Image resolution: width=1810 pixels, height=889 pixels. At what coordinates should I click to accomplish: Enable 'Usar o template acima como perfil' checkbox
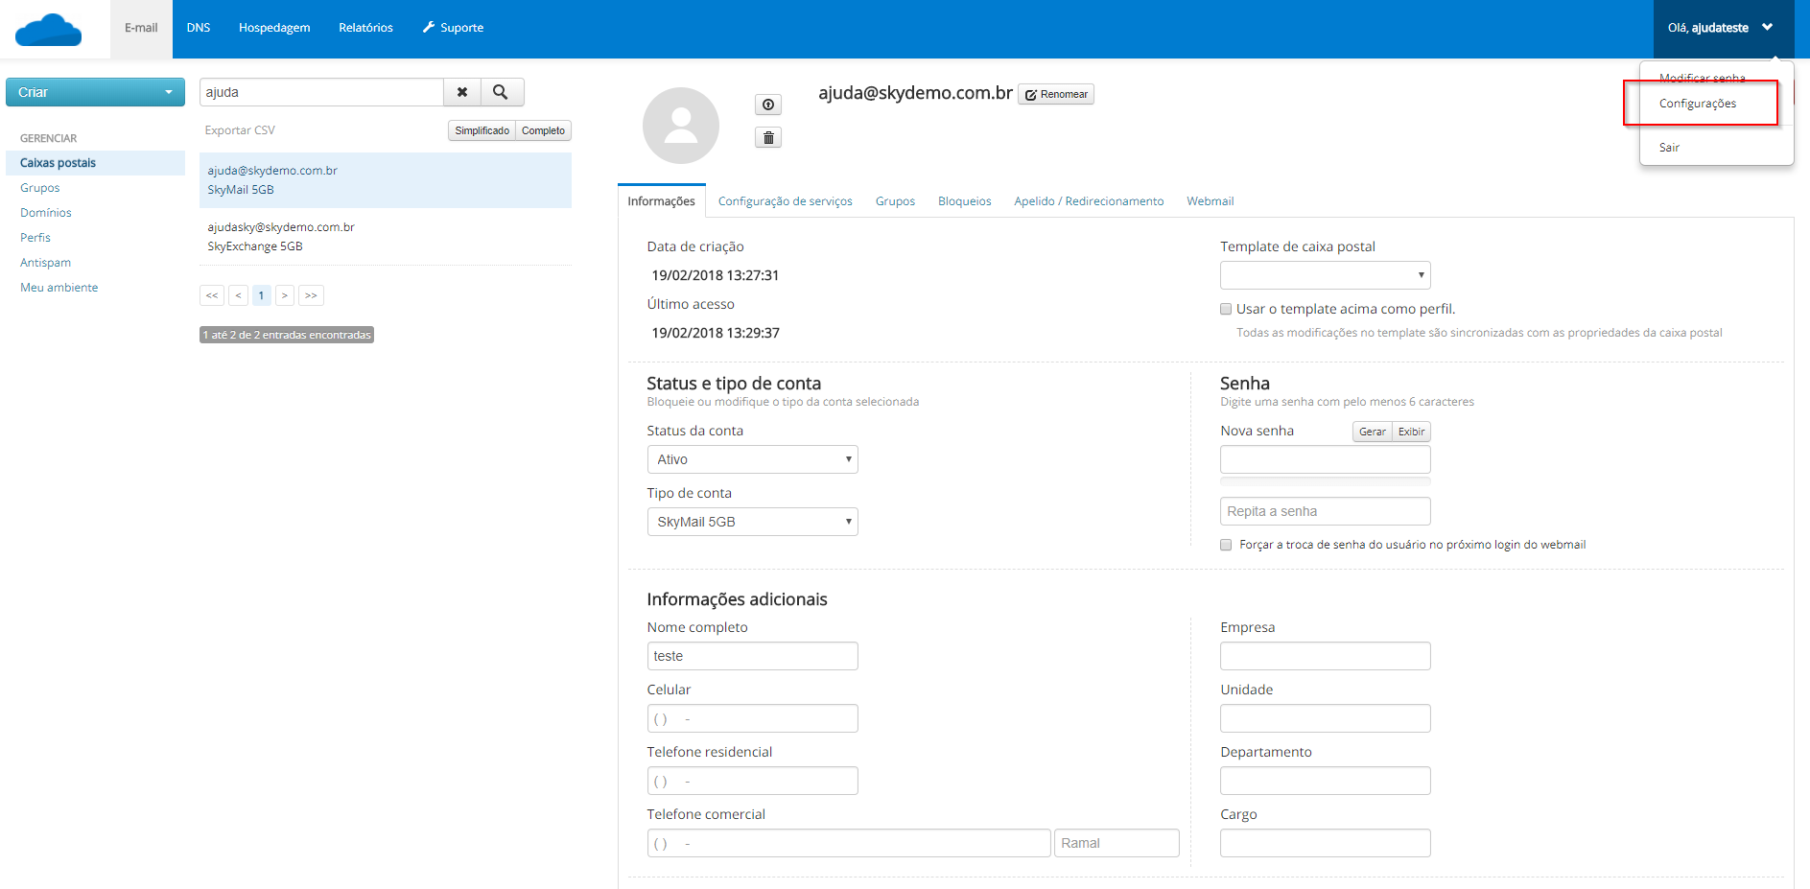coord(1226,309)
